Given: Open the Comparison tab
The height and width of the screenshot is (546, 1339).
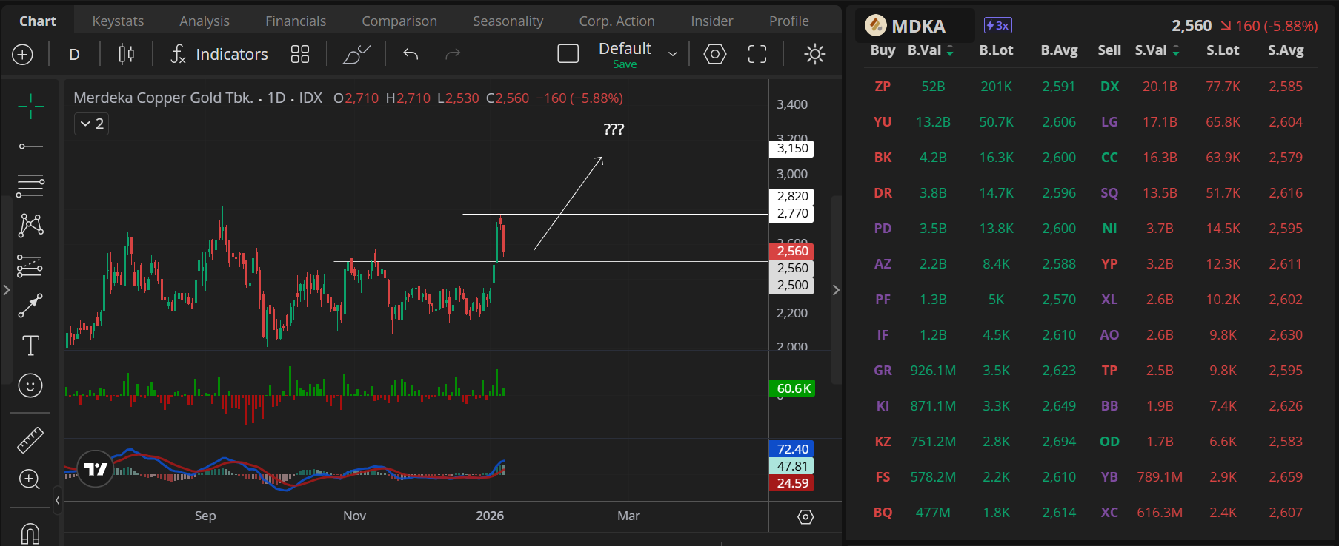Looking at the screenshot, I should click(399, 21).
